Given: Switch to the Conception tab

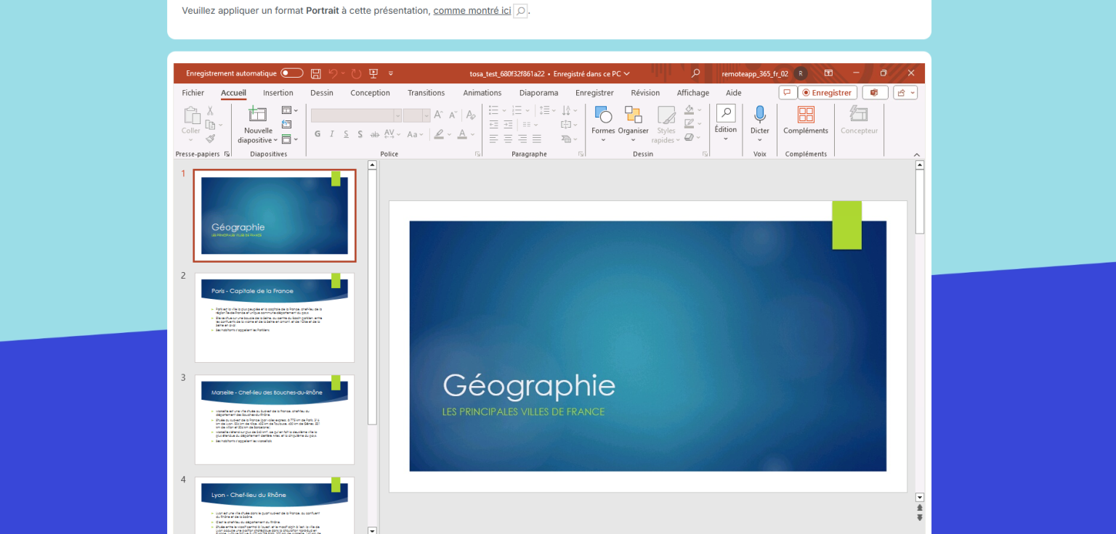Looking at the screenshot, I should click(x=370, y=93).
